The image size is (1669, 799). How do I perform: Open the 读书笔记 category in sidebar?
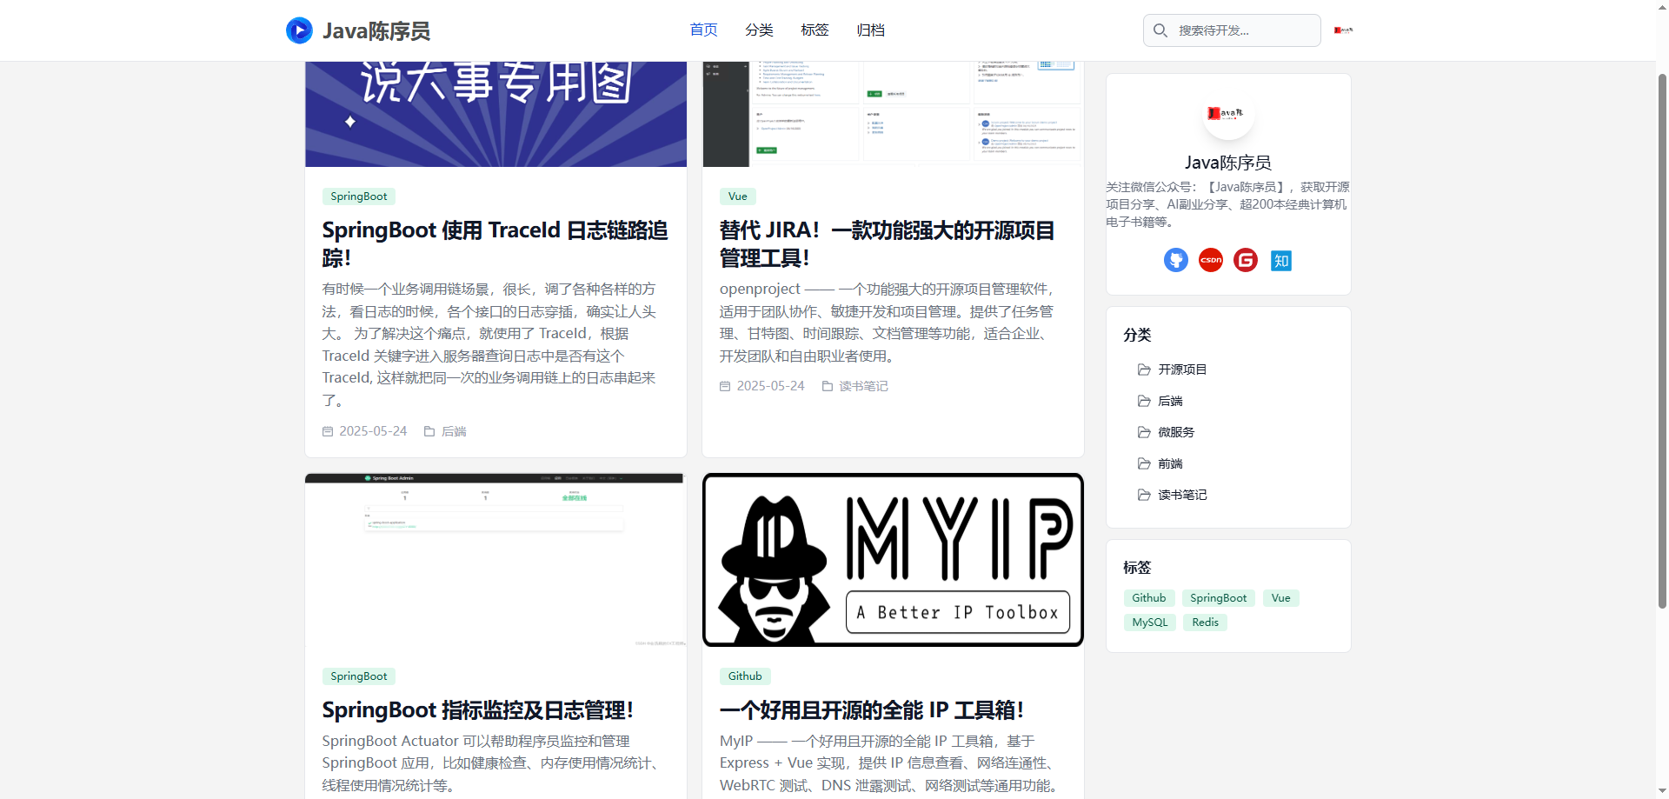pos(1181,495)
